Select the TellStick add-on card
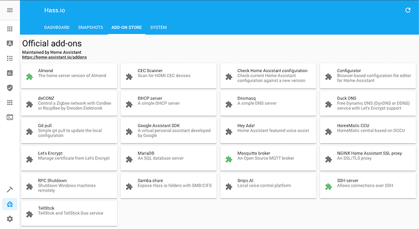Image resolution: width=419 pixels, height=229 pixels. click(69, 213)
